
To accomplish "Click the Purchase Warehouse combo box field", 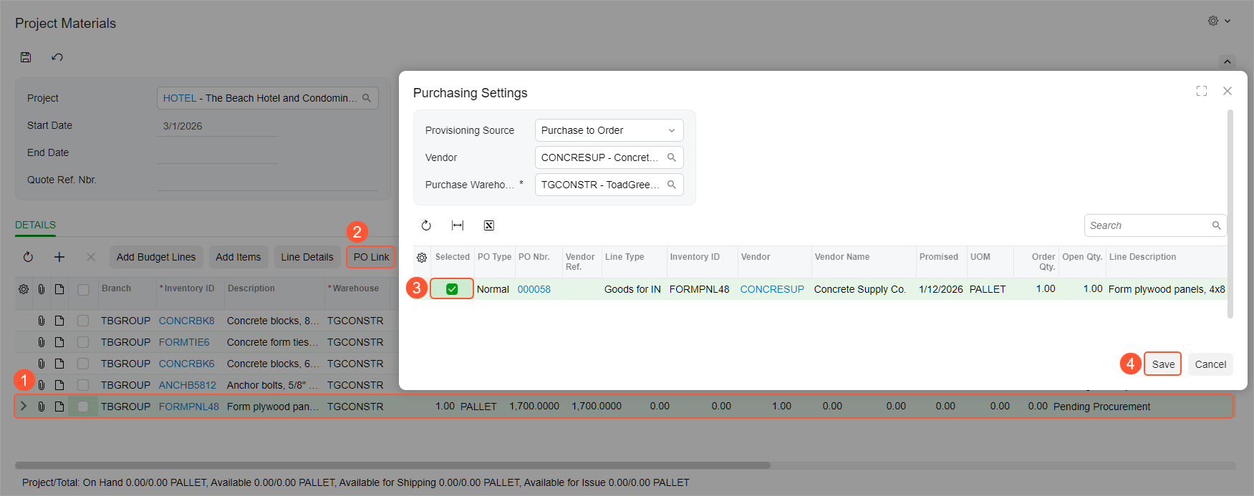I will click(609, 185).
